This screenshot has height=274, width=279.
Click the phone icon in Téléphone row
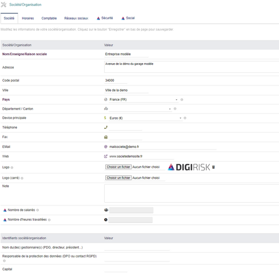pyautogui.click(x=106, y=127)
